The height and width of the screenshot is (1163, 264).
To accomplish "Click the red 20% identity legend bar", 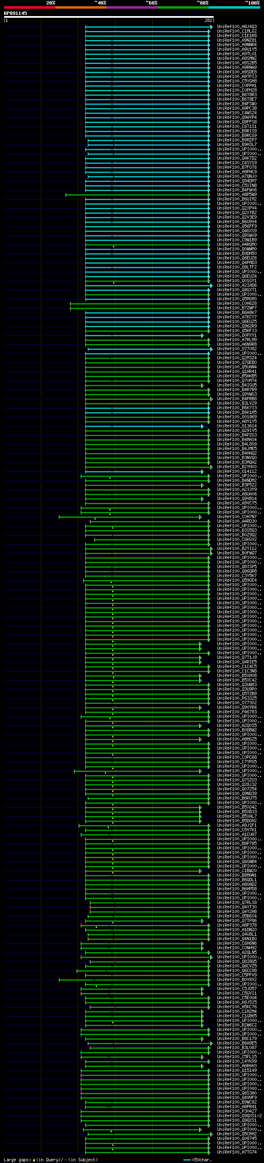I will click(x=29, y=7).
